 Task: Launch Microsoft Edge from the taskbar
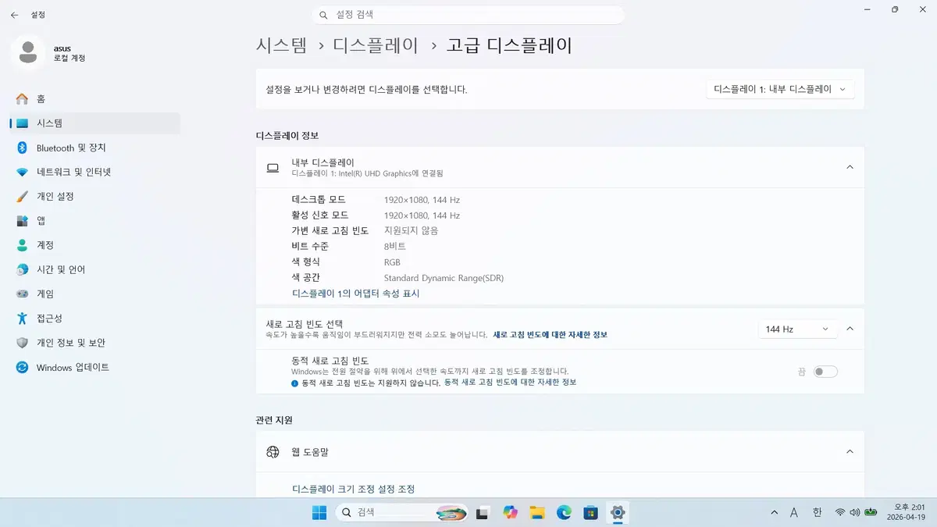click(x=564, y=513)
